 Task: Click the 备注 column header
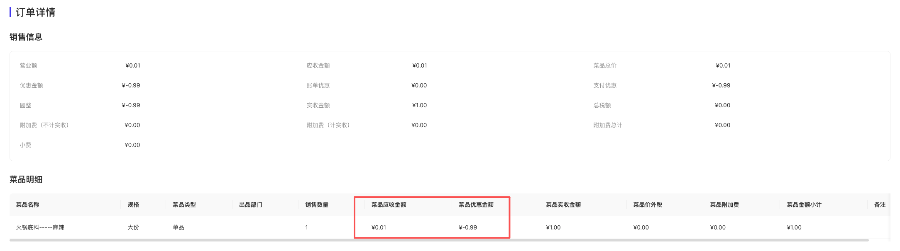tap(880, 205)
